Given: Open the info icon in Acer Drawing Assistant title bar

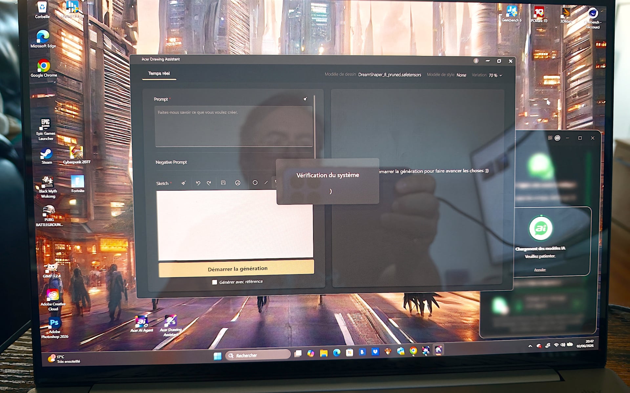Looking at the screenshot, I should [x=476, y=61].
